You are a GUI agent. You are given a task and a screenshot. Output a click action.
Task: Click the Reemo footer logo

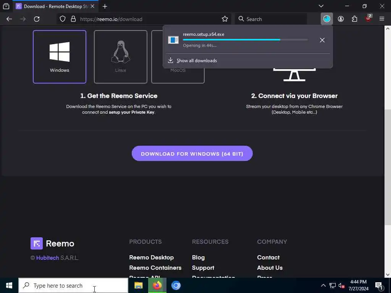click(52, 243)
